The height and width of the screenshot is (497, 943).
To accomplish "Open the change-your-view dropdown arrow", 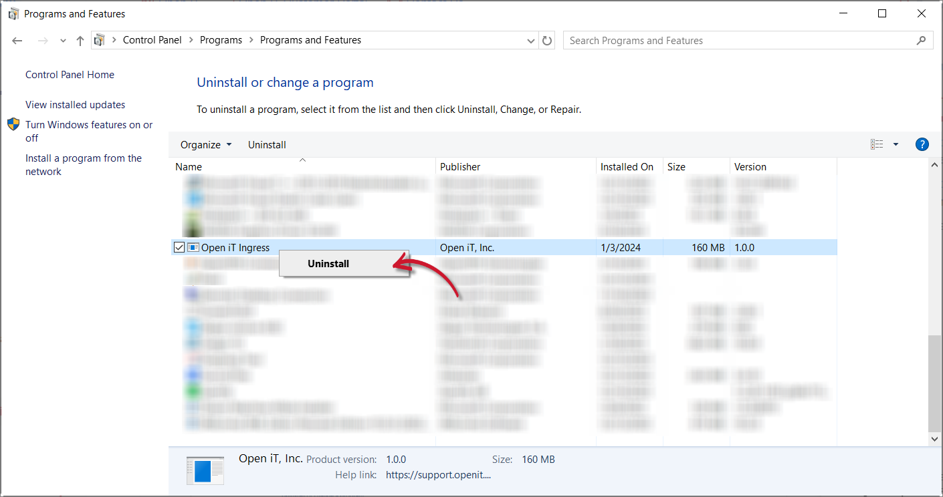I will [x=895, y=144].
